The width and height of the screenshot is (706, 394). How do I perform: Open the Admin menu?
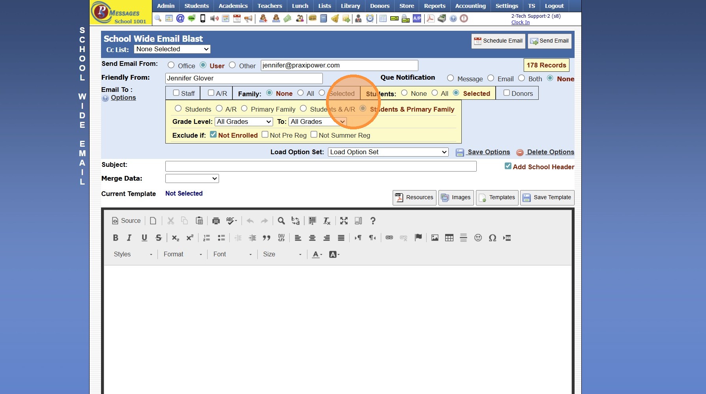point(166,6)
